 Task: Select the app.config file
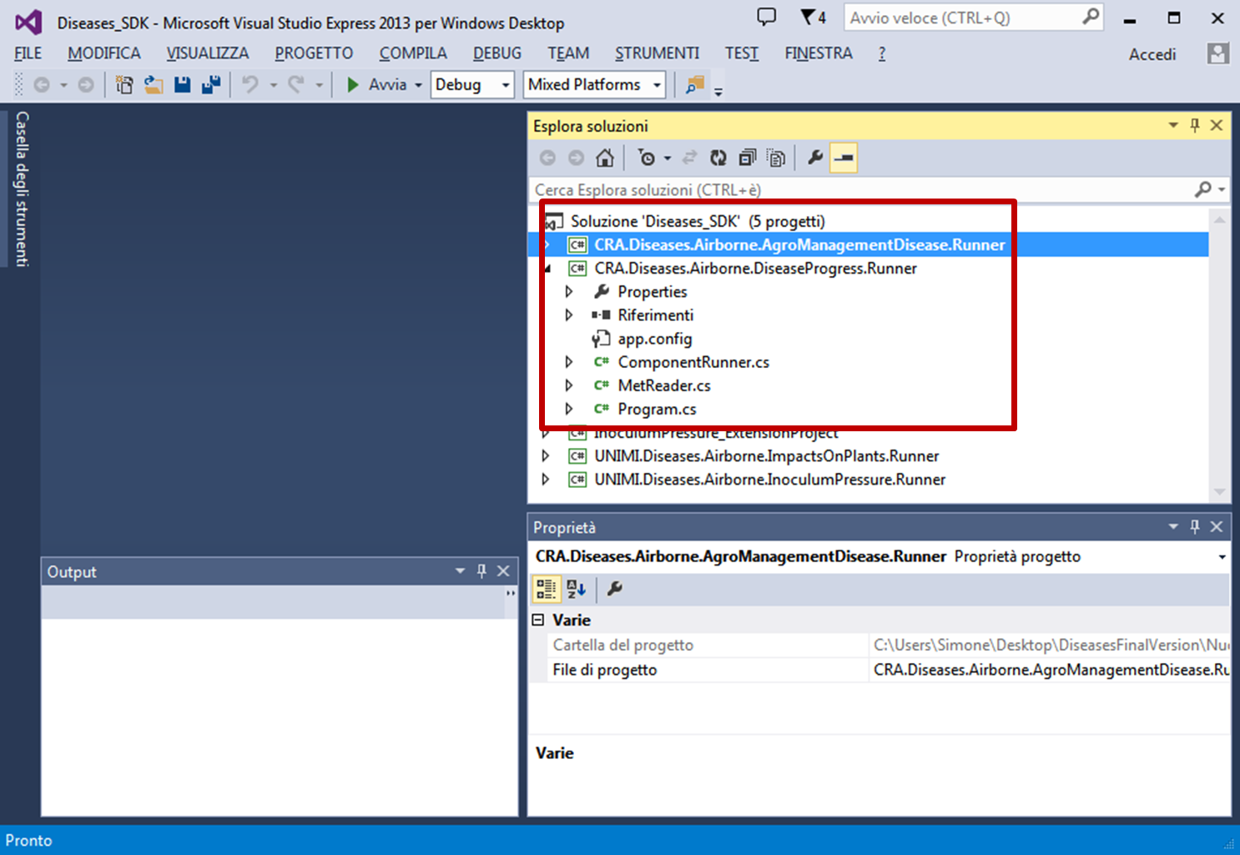tap(654, 339)
